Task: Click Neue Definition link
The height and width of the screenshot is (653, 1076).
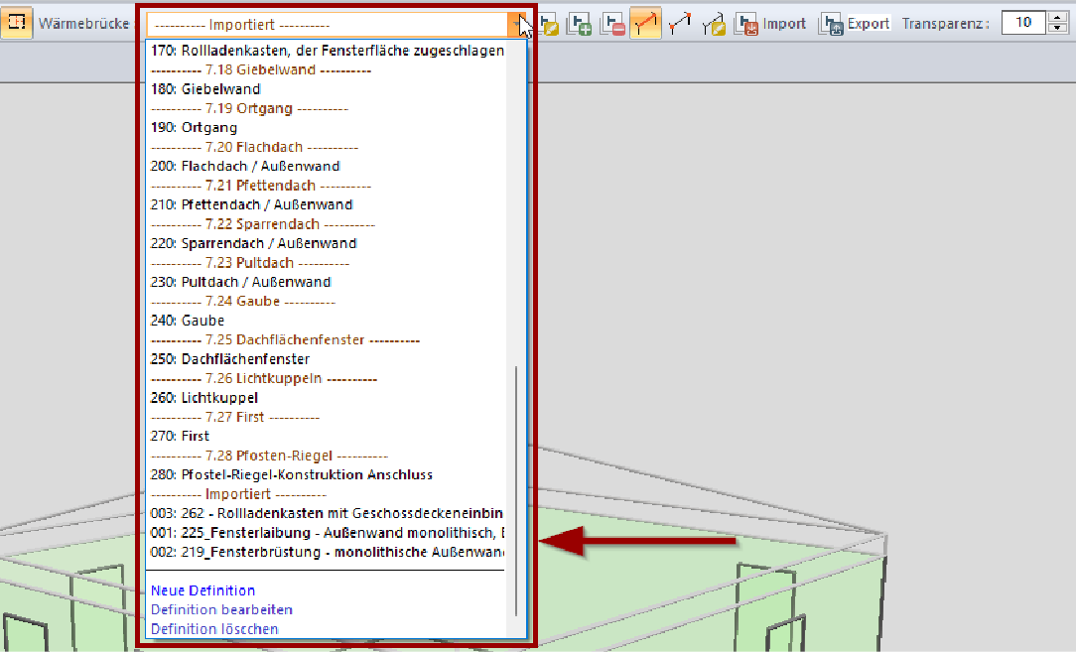Action: click(202, 590)
